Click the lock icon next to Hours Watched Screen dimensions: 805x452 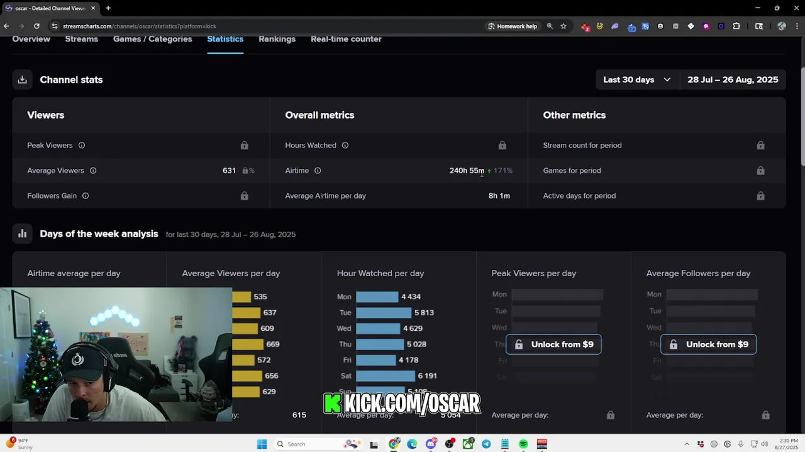pos(502,146)
